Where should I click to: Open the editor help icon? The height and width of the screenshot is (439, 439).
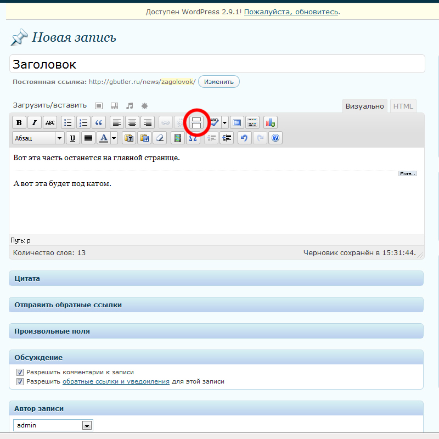[x=275, y=138]
